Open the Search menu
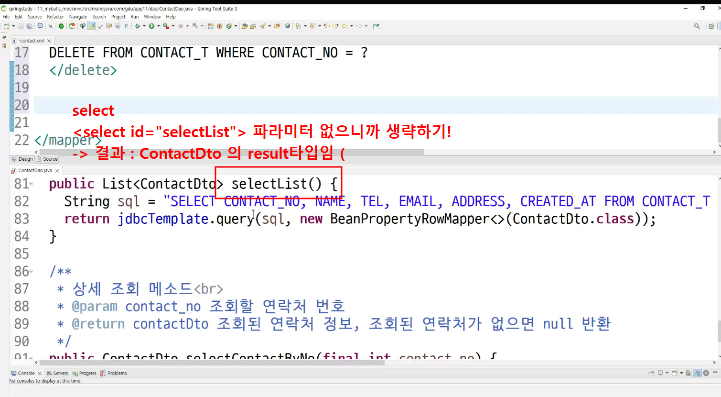The width and height of the screenshot is (721, 397). [x=99, y=17]
